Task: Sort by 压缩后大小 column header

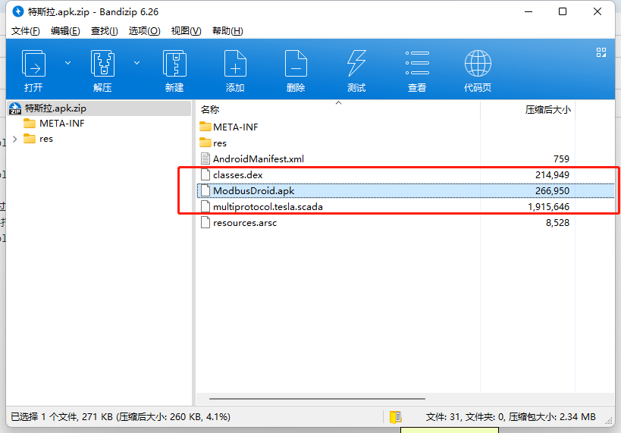Action: [528, 109]
